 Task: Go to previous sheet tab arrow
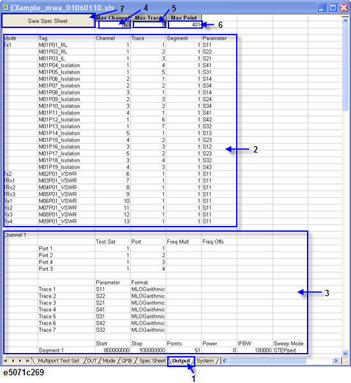pos(13,361)
